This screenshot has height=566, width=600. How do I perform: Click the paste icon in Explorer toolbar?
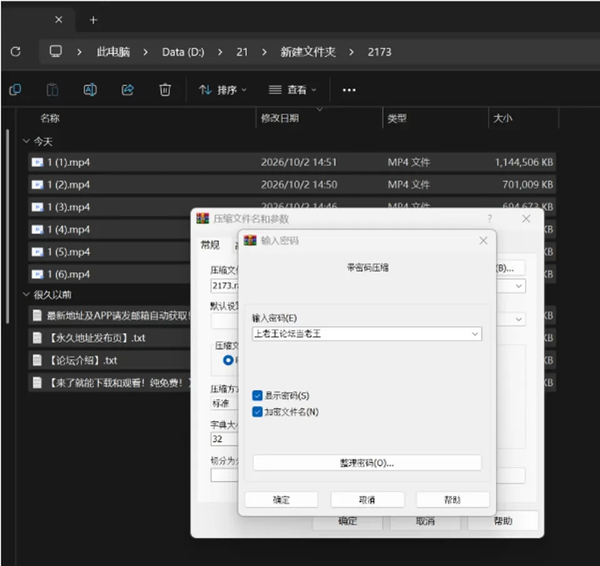[x=52, y=90]
